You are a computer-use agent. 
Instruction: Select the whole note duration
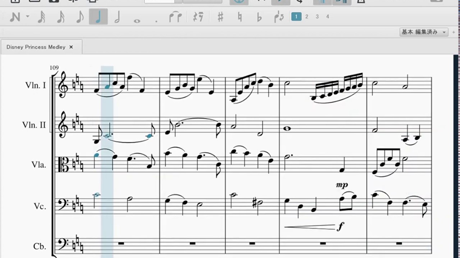pos(137,21)
